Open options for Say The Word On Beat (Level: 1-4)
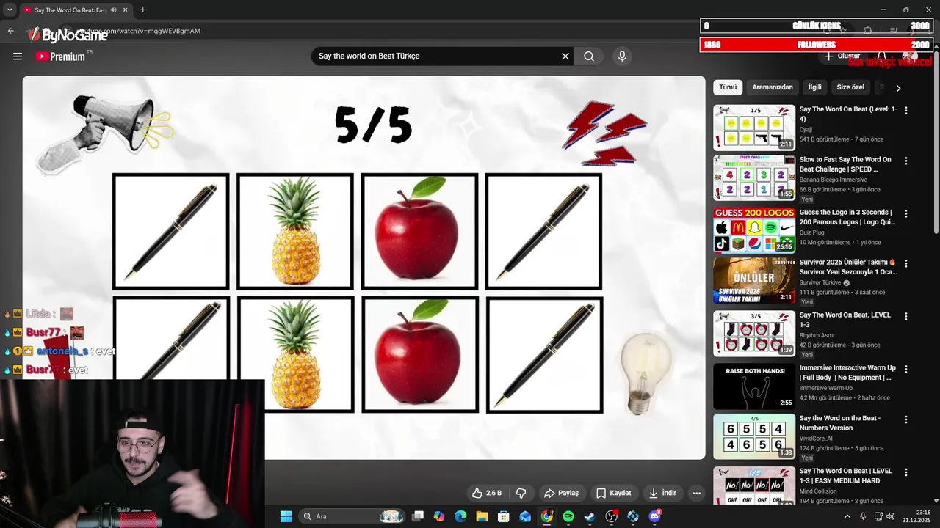 906,111
